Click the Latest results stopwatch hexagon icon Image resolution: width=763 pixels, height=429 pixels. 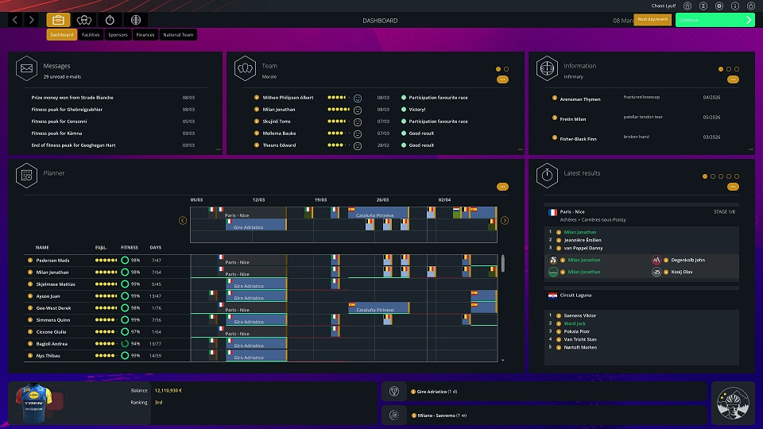(x=547, y=176)
